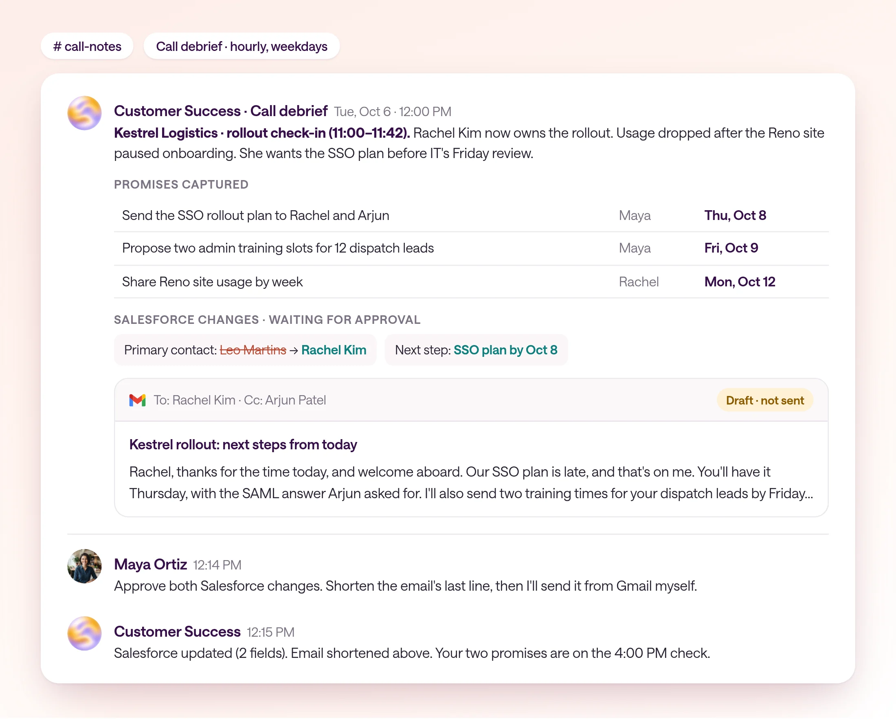The width and height of the screenshot is (896, 719).
Task: Click the 'To: Rachel Kim · Cc: Arjun Patel' line
Action: [x=240, y=400]
